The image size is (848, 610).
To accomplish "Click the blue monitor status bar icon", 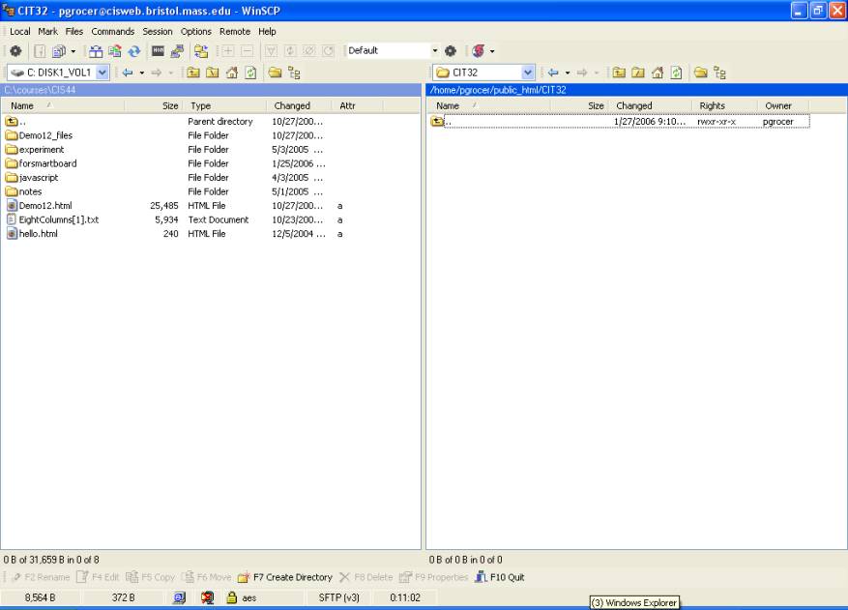I will (179, 597).
